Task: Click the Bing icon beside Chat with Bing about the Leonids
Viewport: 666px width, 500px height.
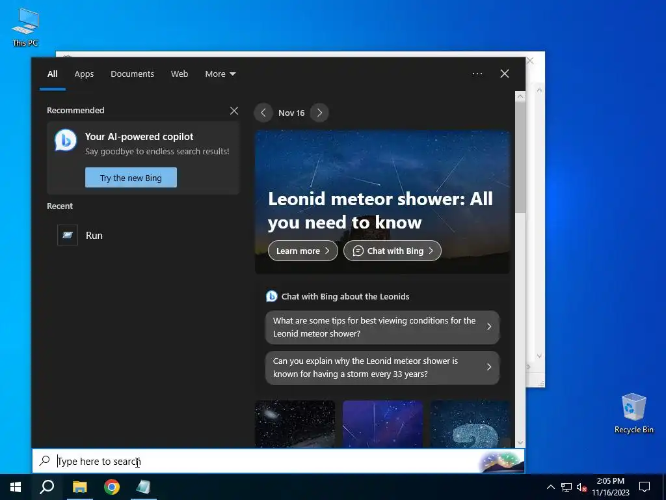Action: [271, 296]
